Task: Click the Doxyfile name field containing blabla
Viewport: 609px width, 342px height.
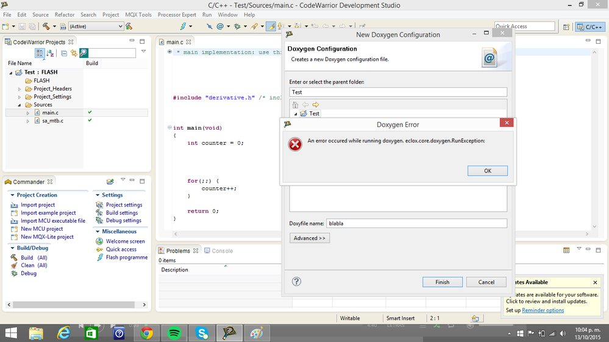Action: point(416,223)
